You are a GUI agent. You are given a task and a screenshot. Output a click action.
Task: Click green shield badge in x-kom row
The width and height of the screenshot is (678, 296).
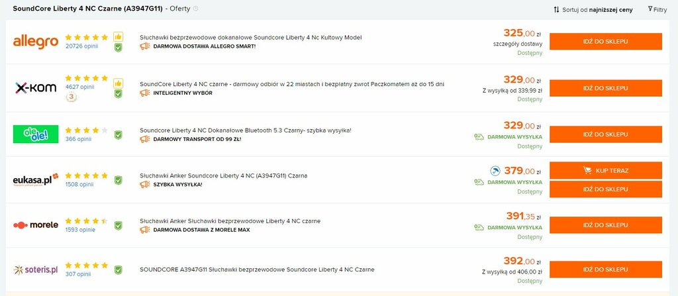tap(118, 94)
